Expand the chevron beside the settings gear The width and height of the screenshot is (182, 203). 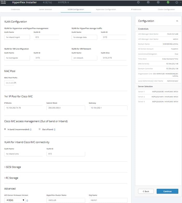[x=180, y=2]
